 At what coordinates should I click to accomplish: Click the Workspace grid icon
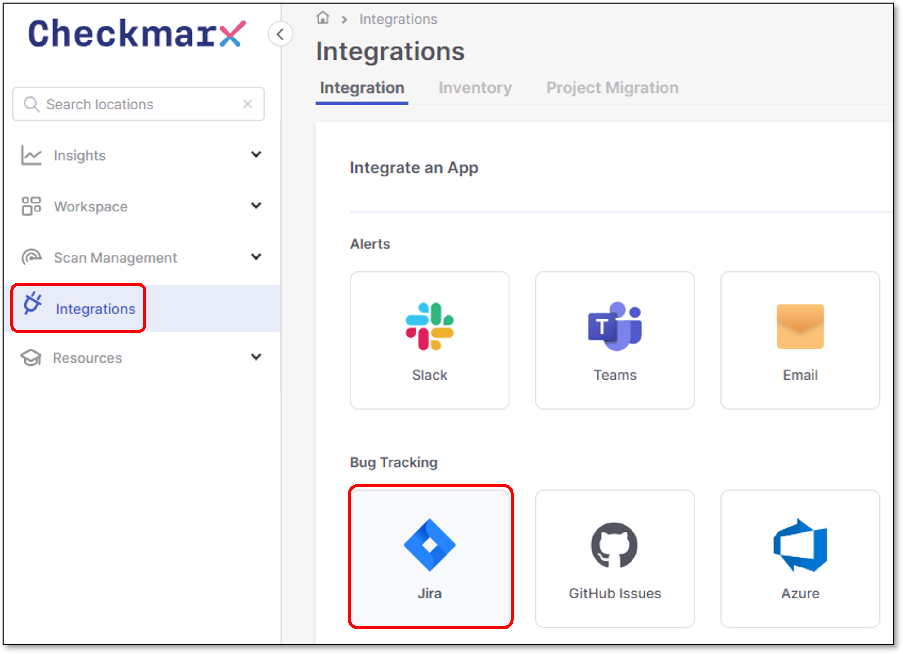point(31,207)
